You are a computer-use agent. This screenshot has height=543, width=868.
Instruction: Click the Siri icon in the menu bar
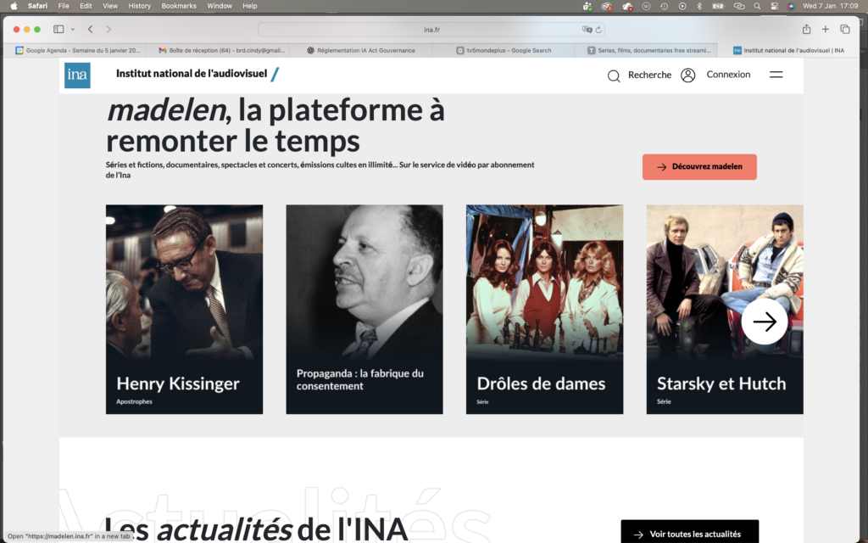[x=791, y=6]
